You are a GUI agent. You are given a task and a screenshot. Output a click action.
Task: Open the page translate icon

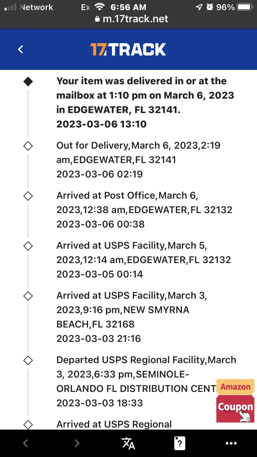coord(128,443)
